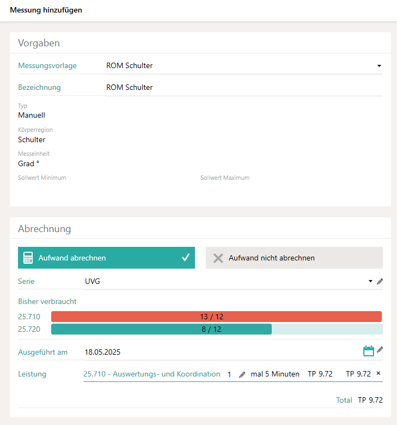Click the pencil icon next to Serie
The image size is (397, 425).
coord(380,281)
